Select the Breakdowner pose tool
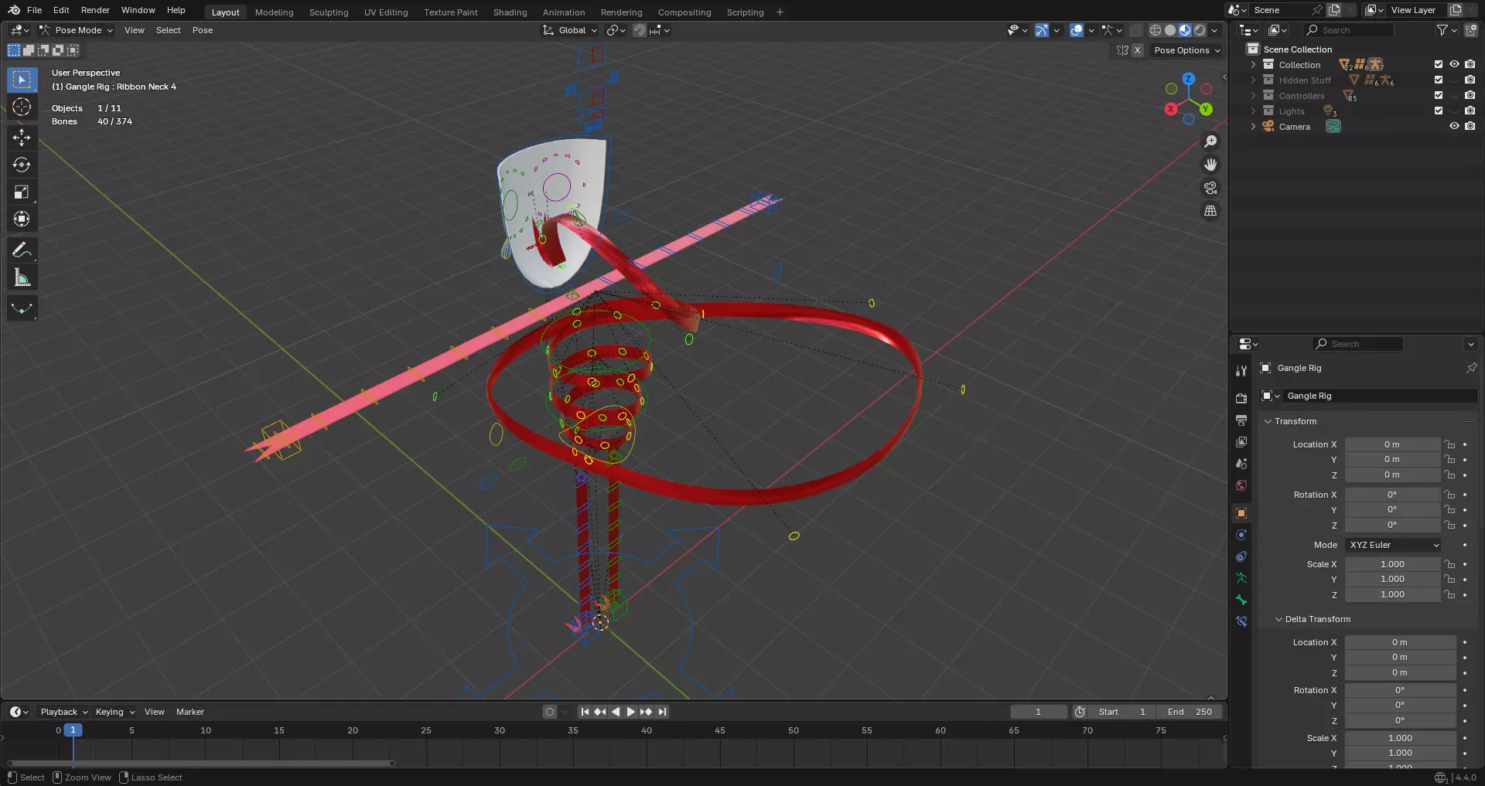 click(x=22, y=308)
